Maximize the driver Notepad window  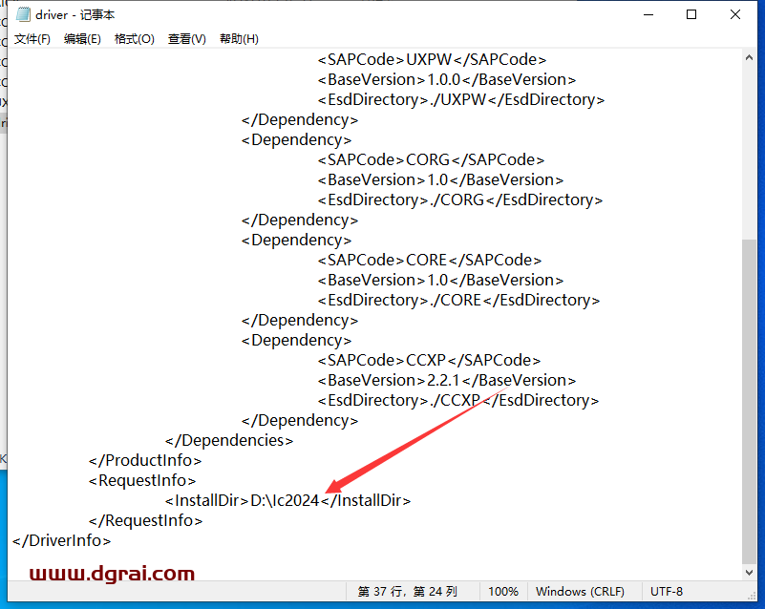(691, 14)
